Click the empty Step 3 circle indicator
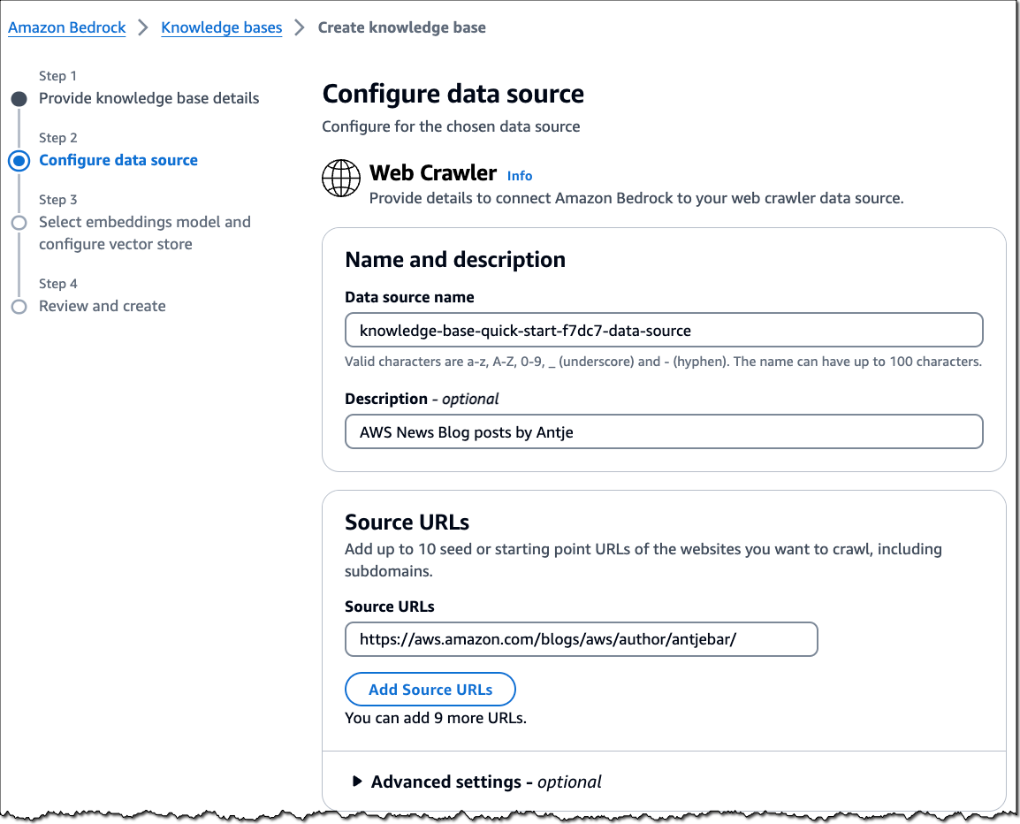The width and height of the screenshot is (1020, 824). (19, 223)
